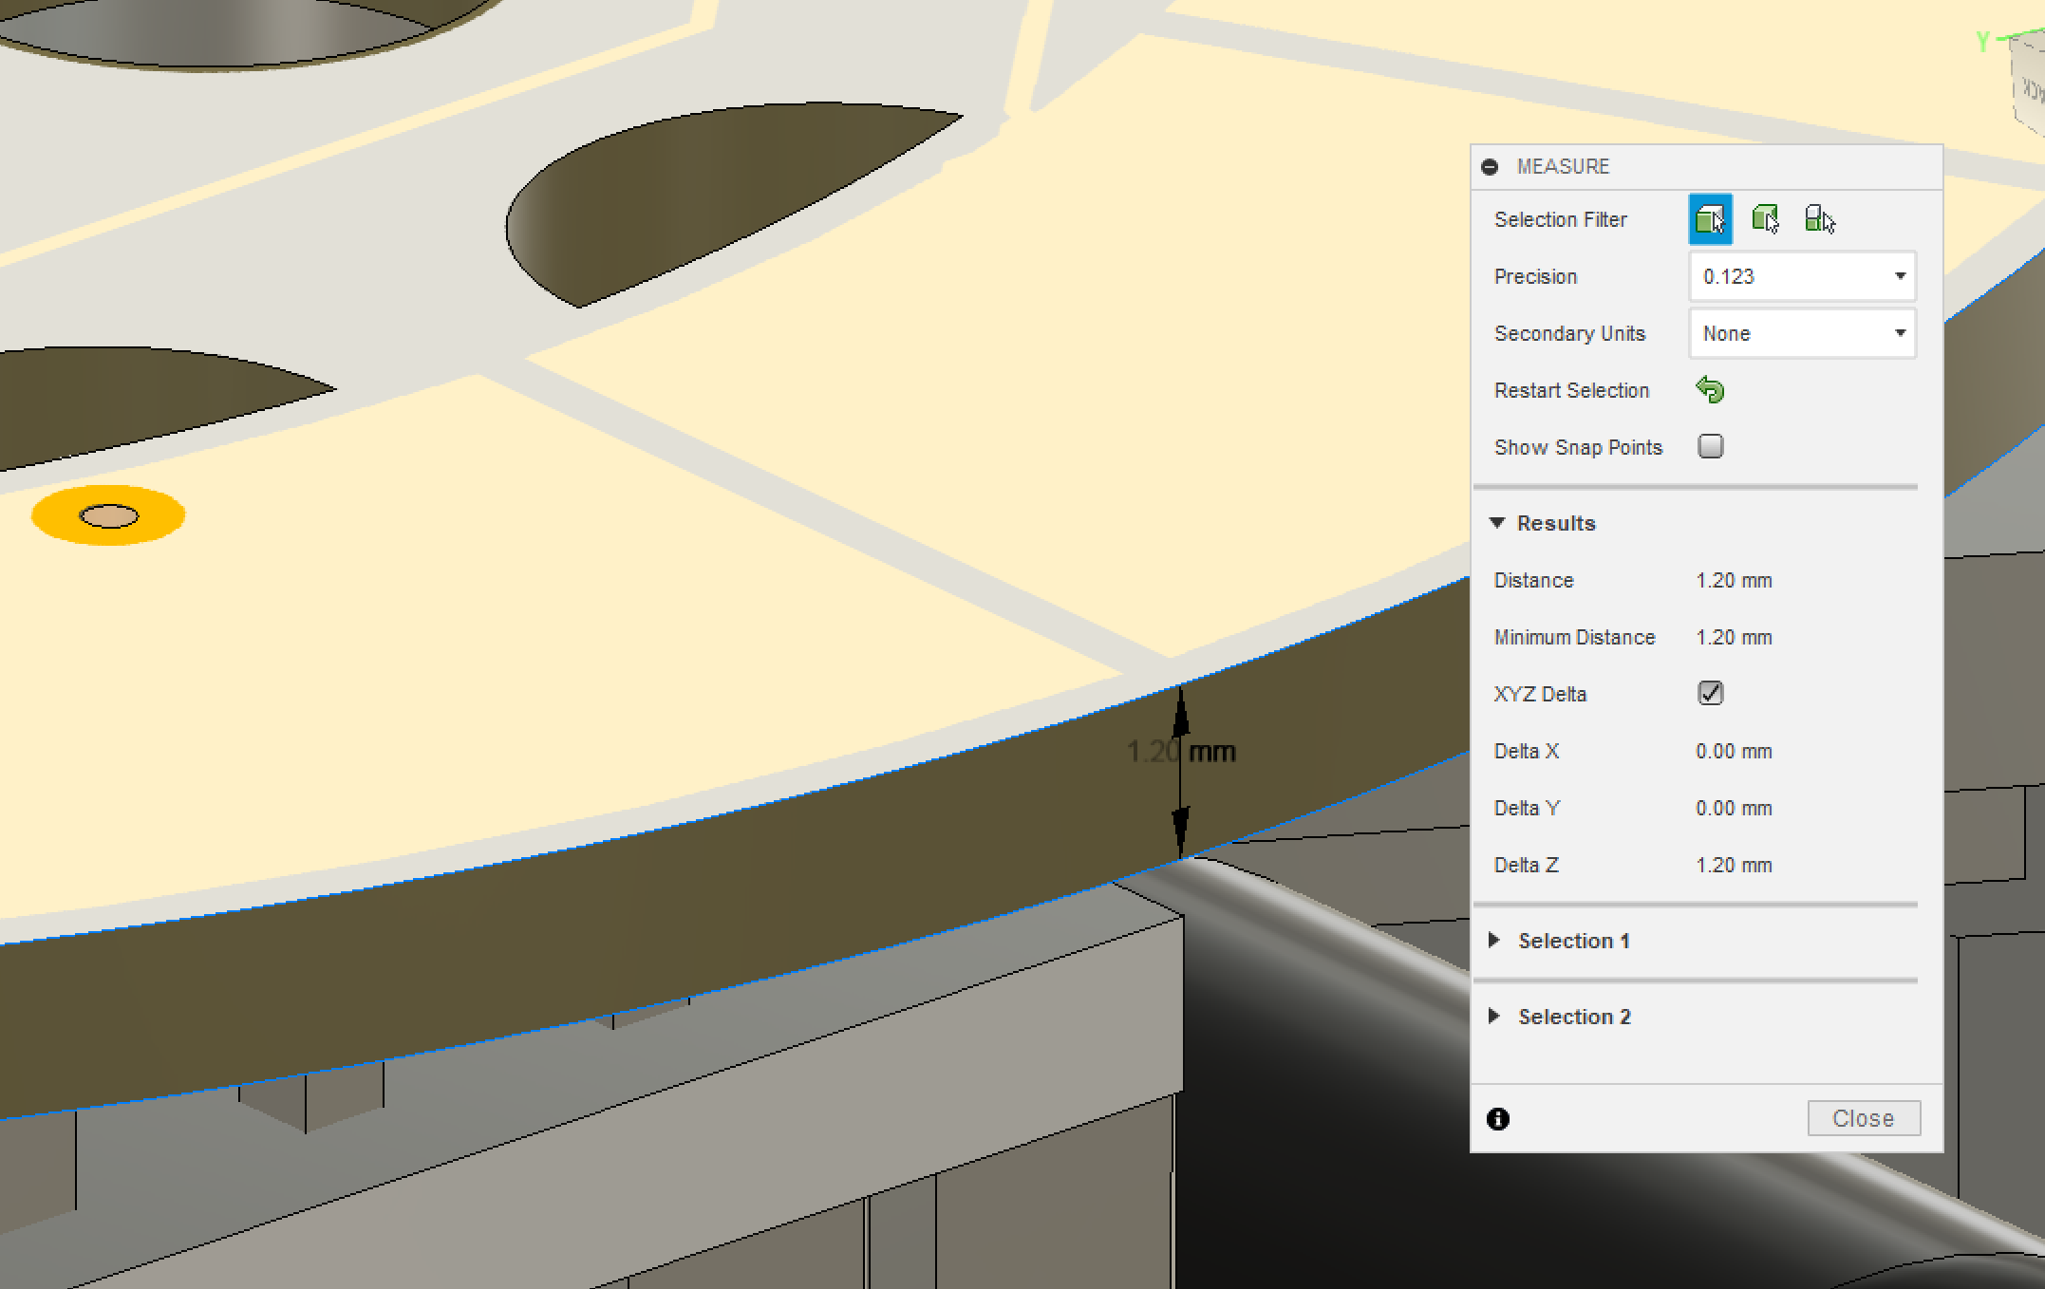Select the Face/Edge/Vertex selection filter
Viewport: 2045px width, 1289px height.
pyautogui.click(x=1710, y=219)
